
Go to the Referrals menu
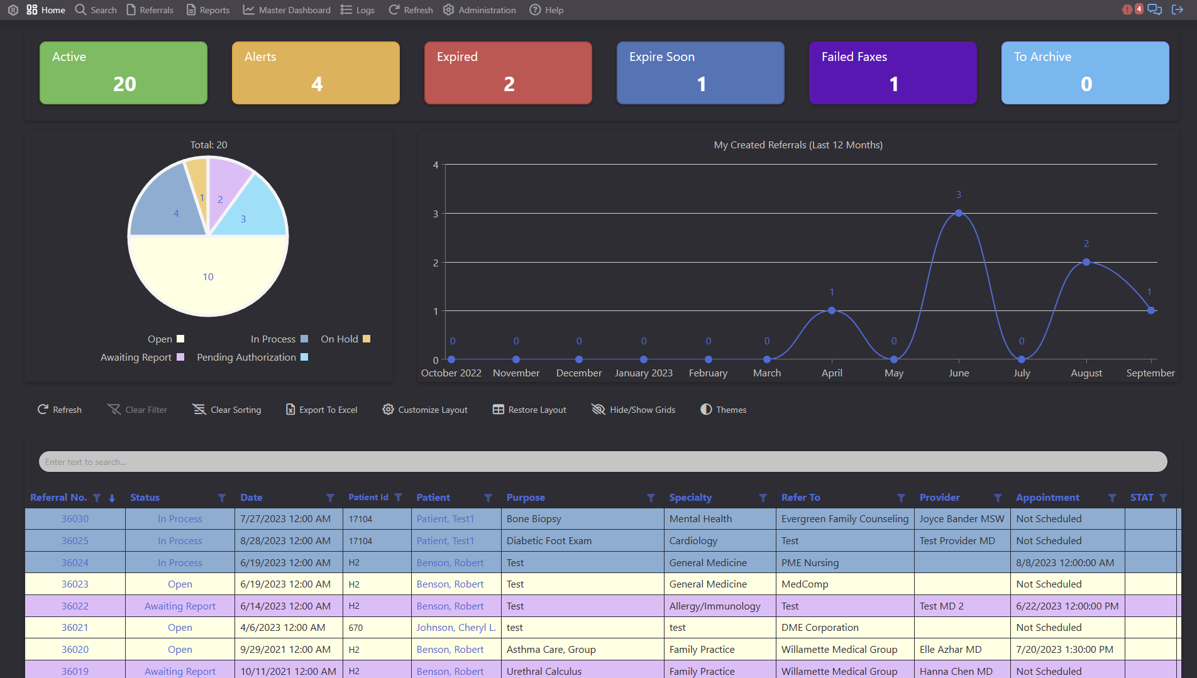pyautogui.click(x=150, y=10)
